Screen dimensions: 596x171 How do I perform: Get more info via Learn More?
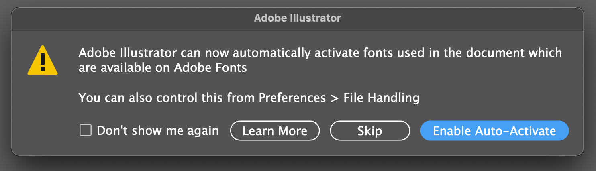tap(275, 131)
